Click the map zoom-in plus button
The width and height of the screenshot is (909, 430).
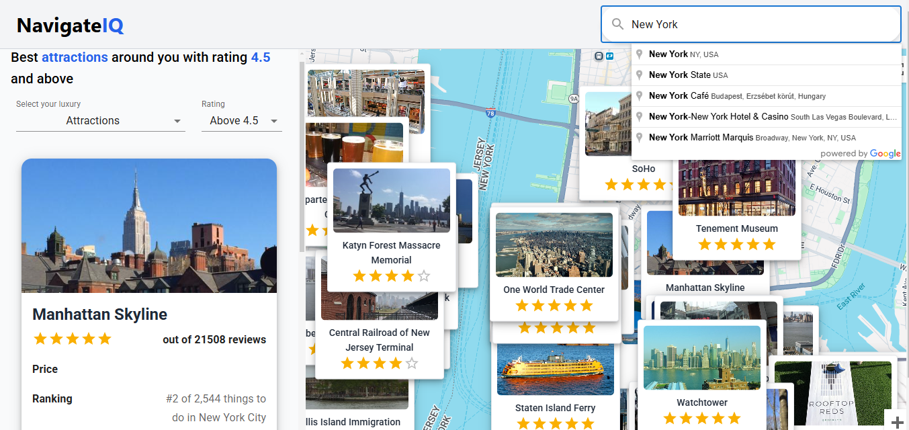tap(896, 422)
